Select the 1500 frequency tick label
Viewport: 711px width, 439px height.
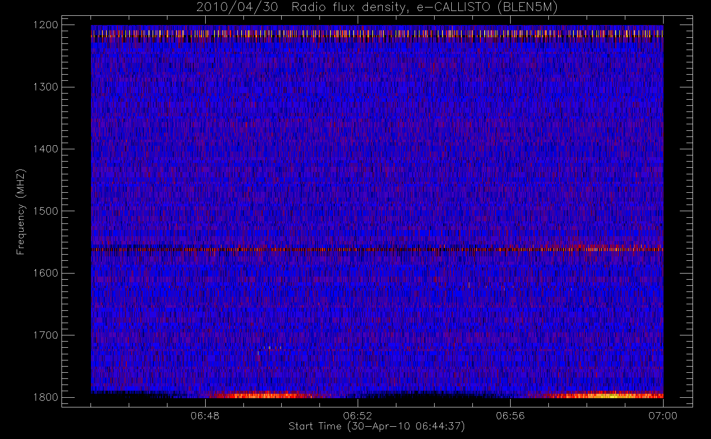pyautogui.click(x=46, y=211)
